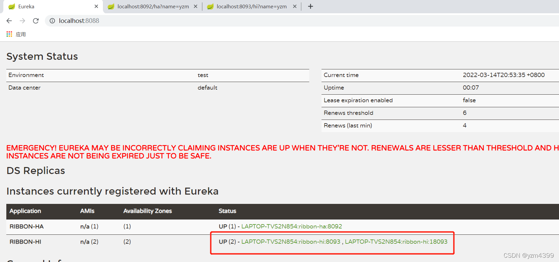Viewport: 559px width, 262px height.
Task: Click the timestamp 2022-03-14T20:53:35 +0800
Action: tap(504, 75)
